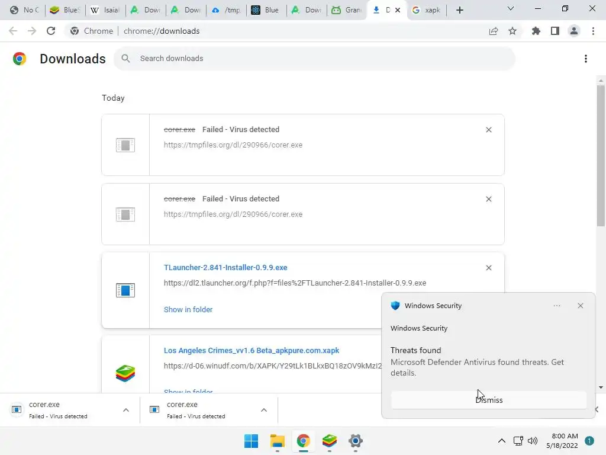
Task: Open Windows Security notification options ellipsis
Action: coord(556,306)
